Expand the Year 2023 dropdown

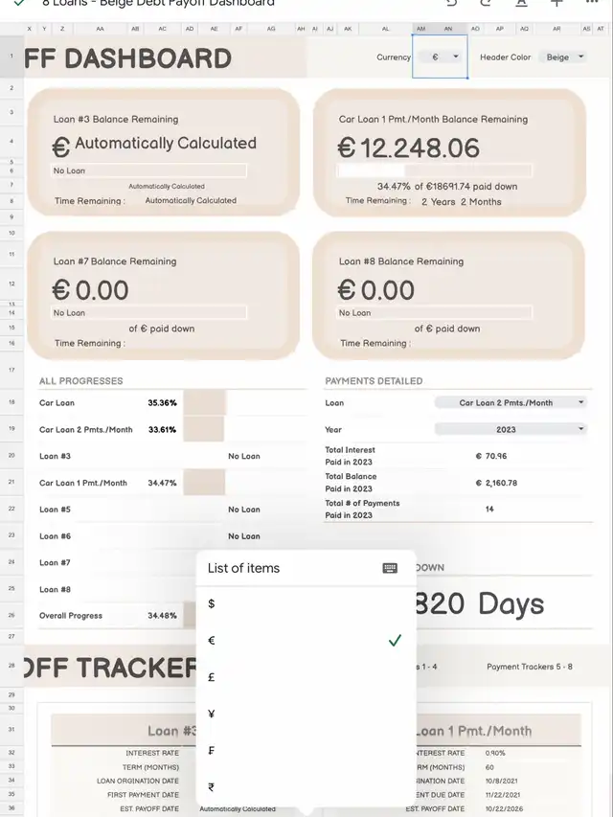580,430
